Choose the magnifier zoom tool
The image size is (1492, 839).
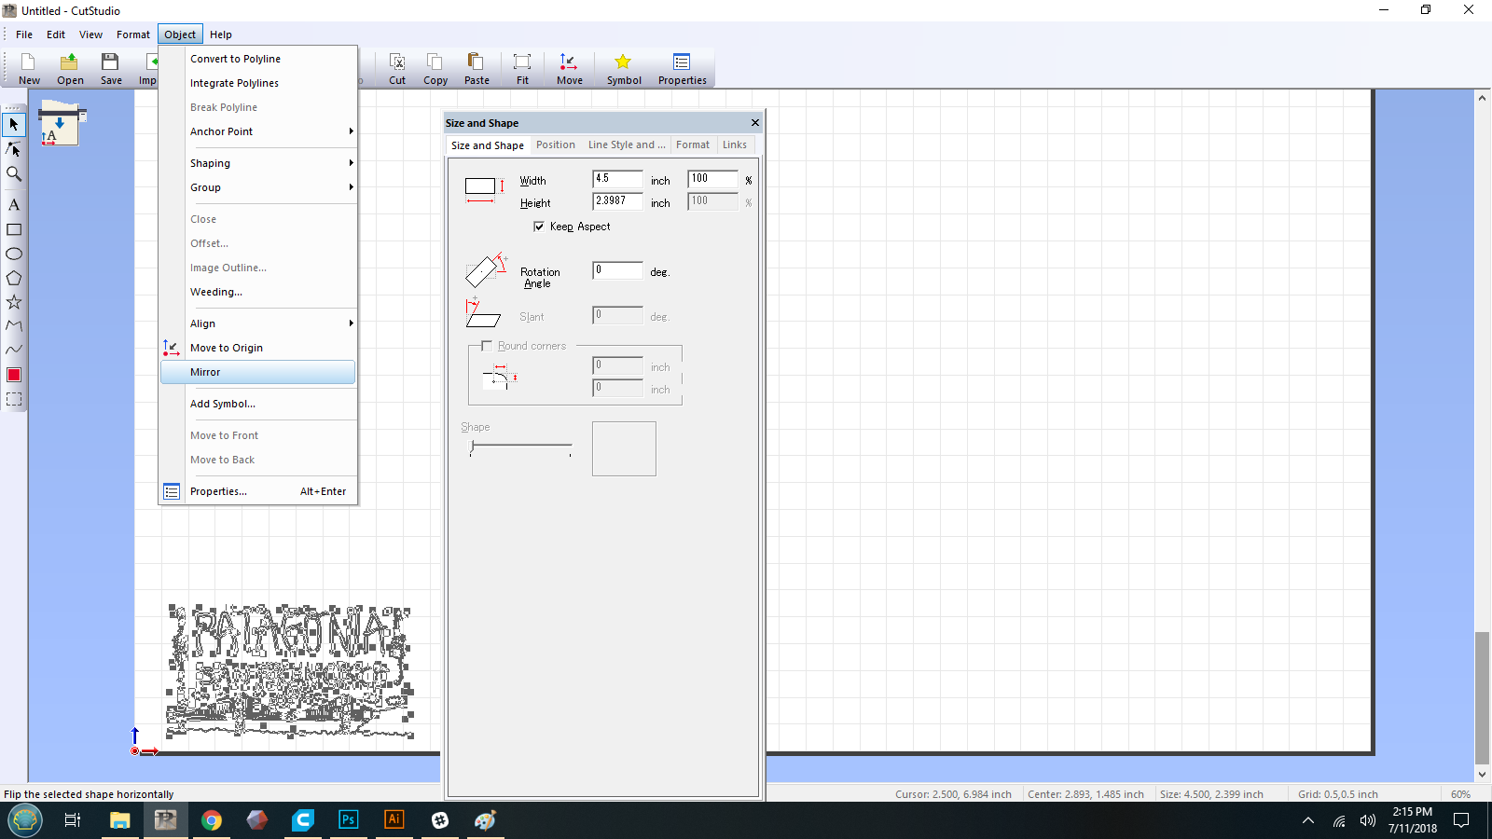[14, 174]
